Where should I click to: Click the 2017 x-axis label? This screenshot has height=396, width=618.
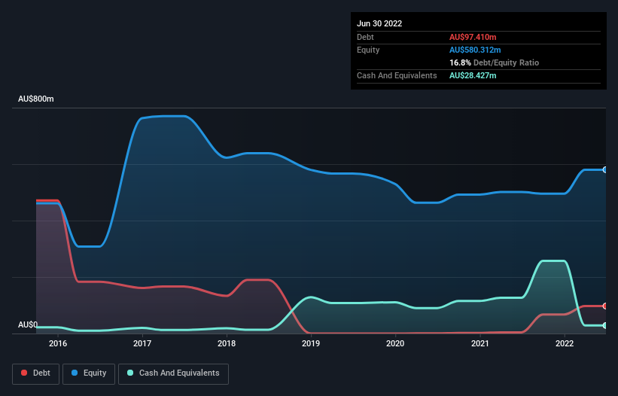[x=142, y=343]
